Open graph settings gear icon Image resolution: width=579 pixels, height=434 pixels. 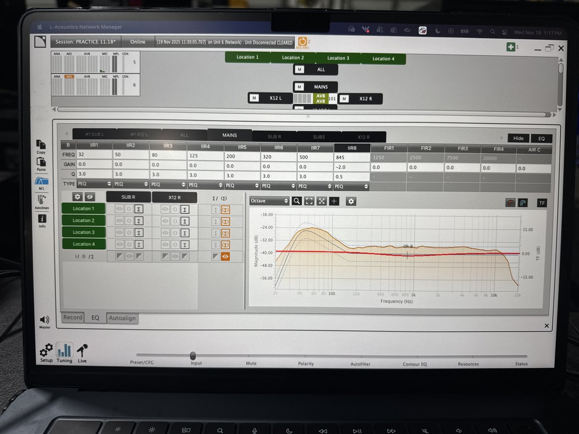click(x=351, y=201)
